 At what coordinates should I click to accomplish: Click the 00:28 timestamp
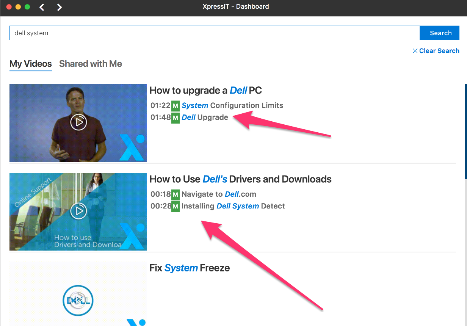tap(160, 206)
